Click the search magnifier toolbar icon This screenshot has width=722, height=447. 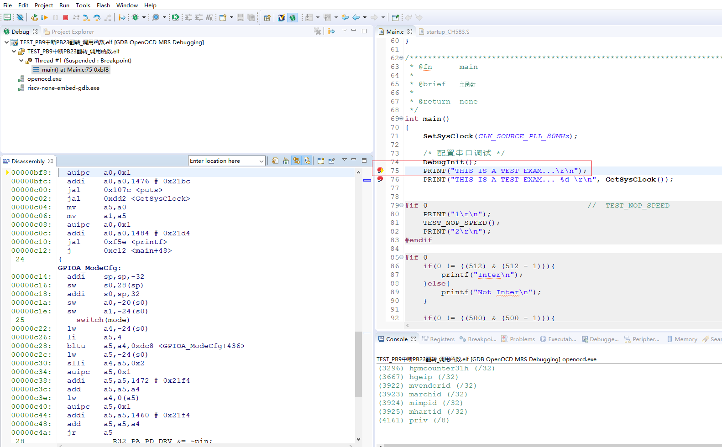click(156, 17)
